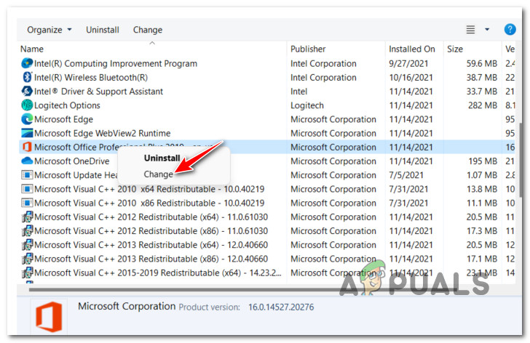Click the 1.07 MB size cell
The height and width of the screenshot is (343, 530).
click(x=482, y=175)
